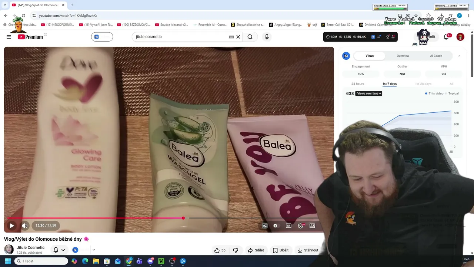
Task: Click the trophy icon in vidIQ stats bar
Action: coord(388,37)
